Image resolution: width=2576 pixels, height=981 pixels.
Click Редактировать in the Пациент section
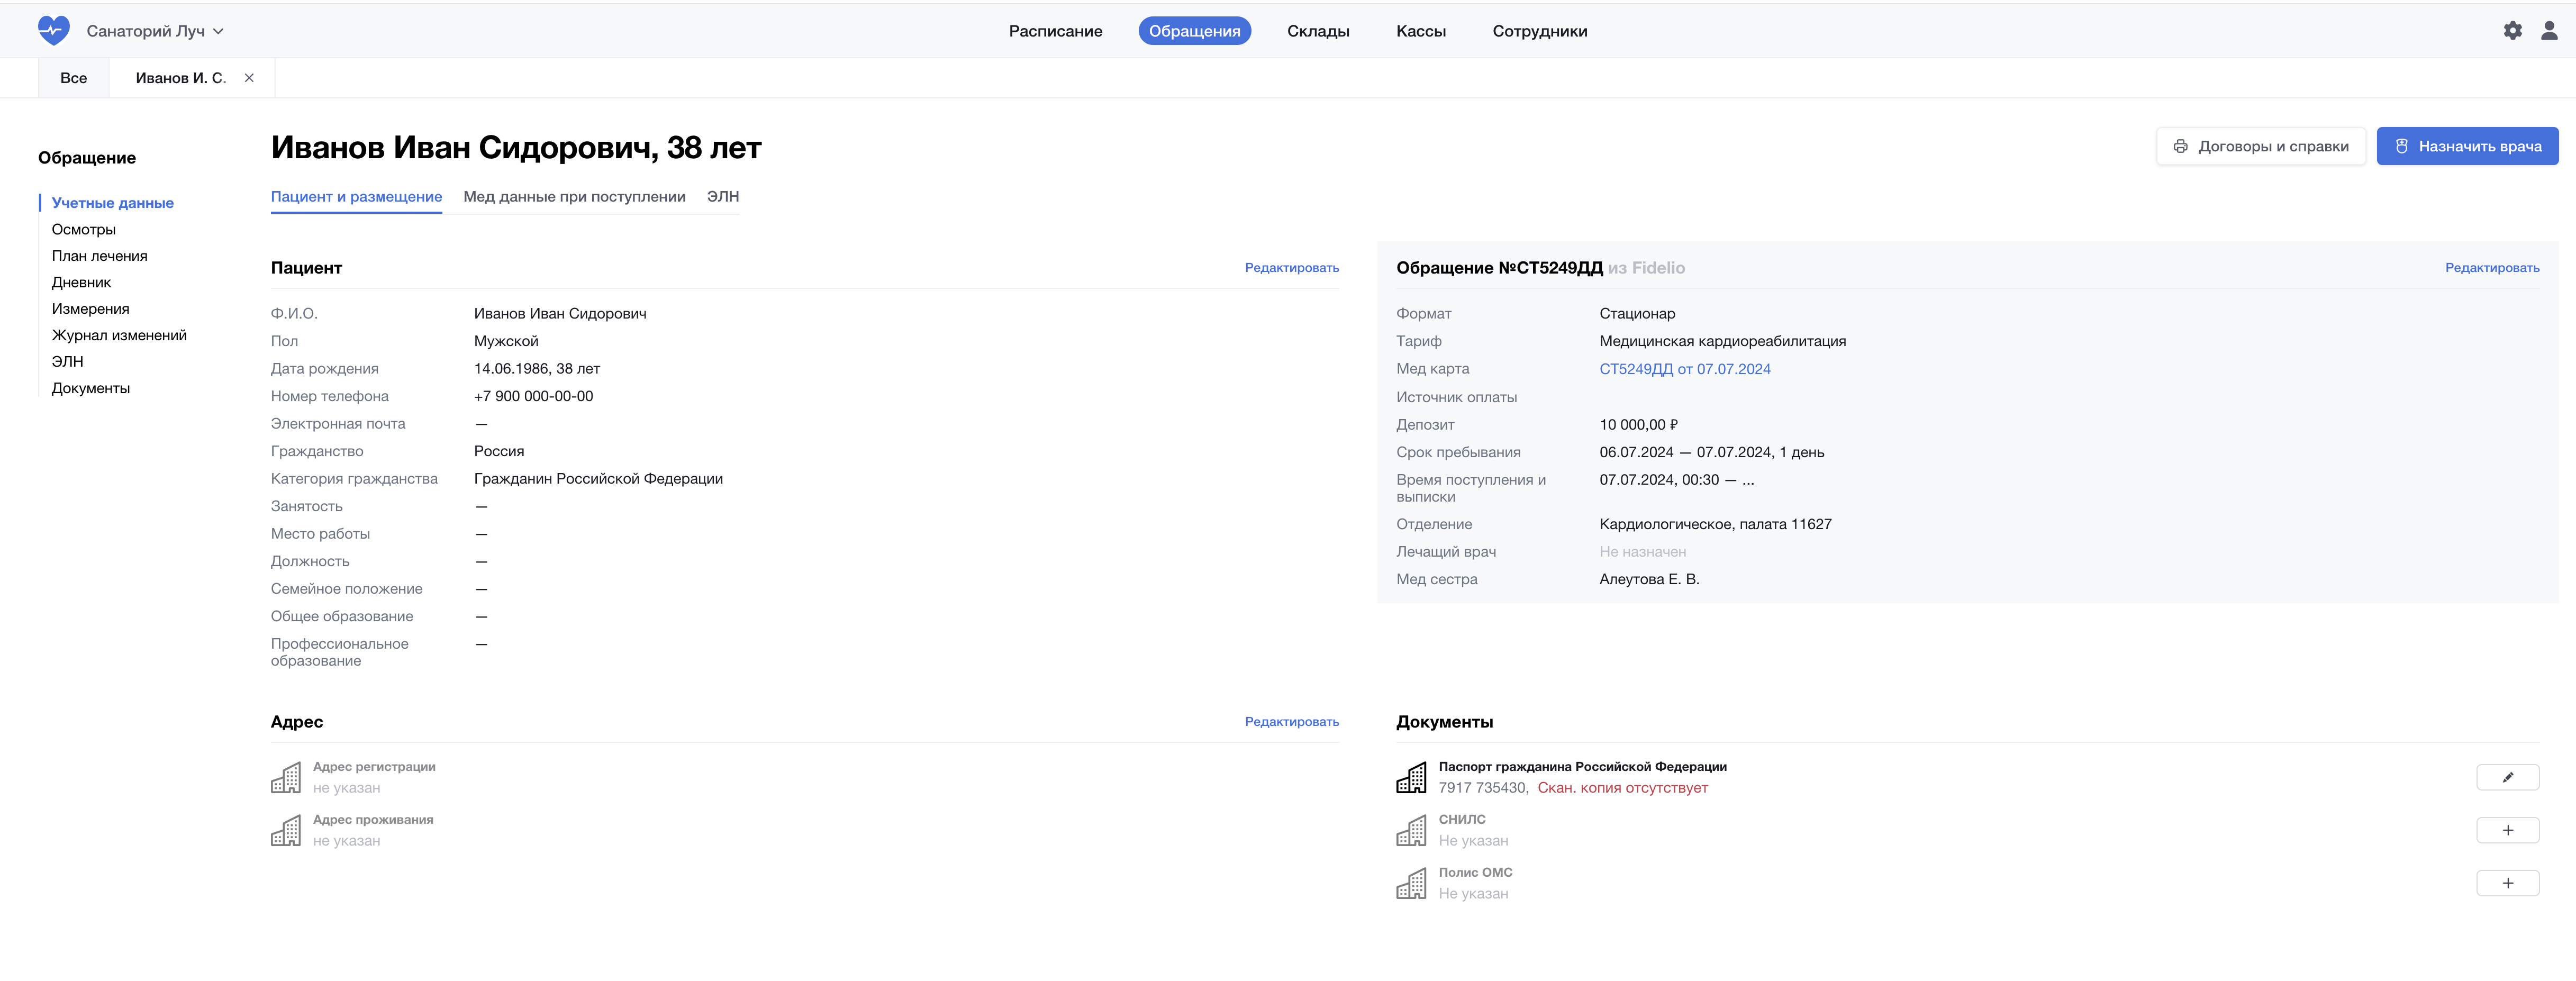tap(1291, 268)
